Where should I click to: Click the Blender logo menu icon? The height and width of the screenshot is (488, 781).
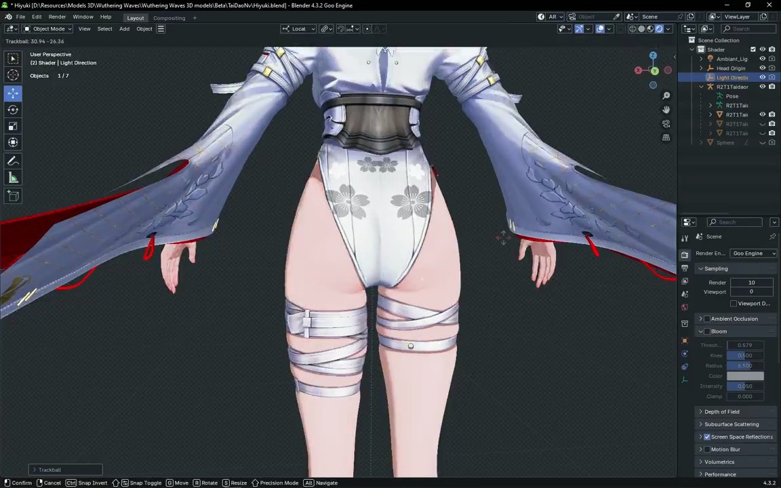point(8,17)
